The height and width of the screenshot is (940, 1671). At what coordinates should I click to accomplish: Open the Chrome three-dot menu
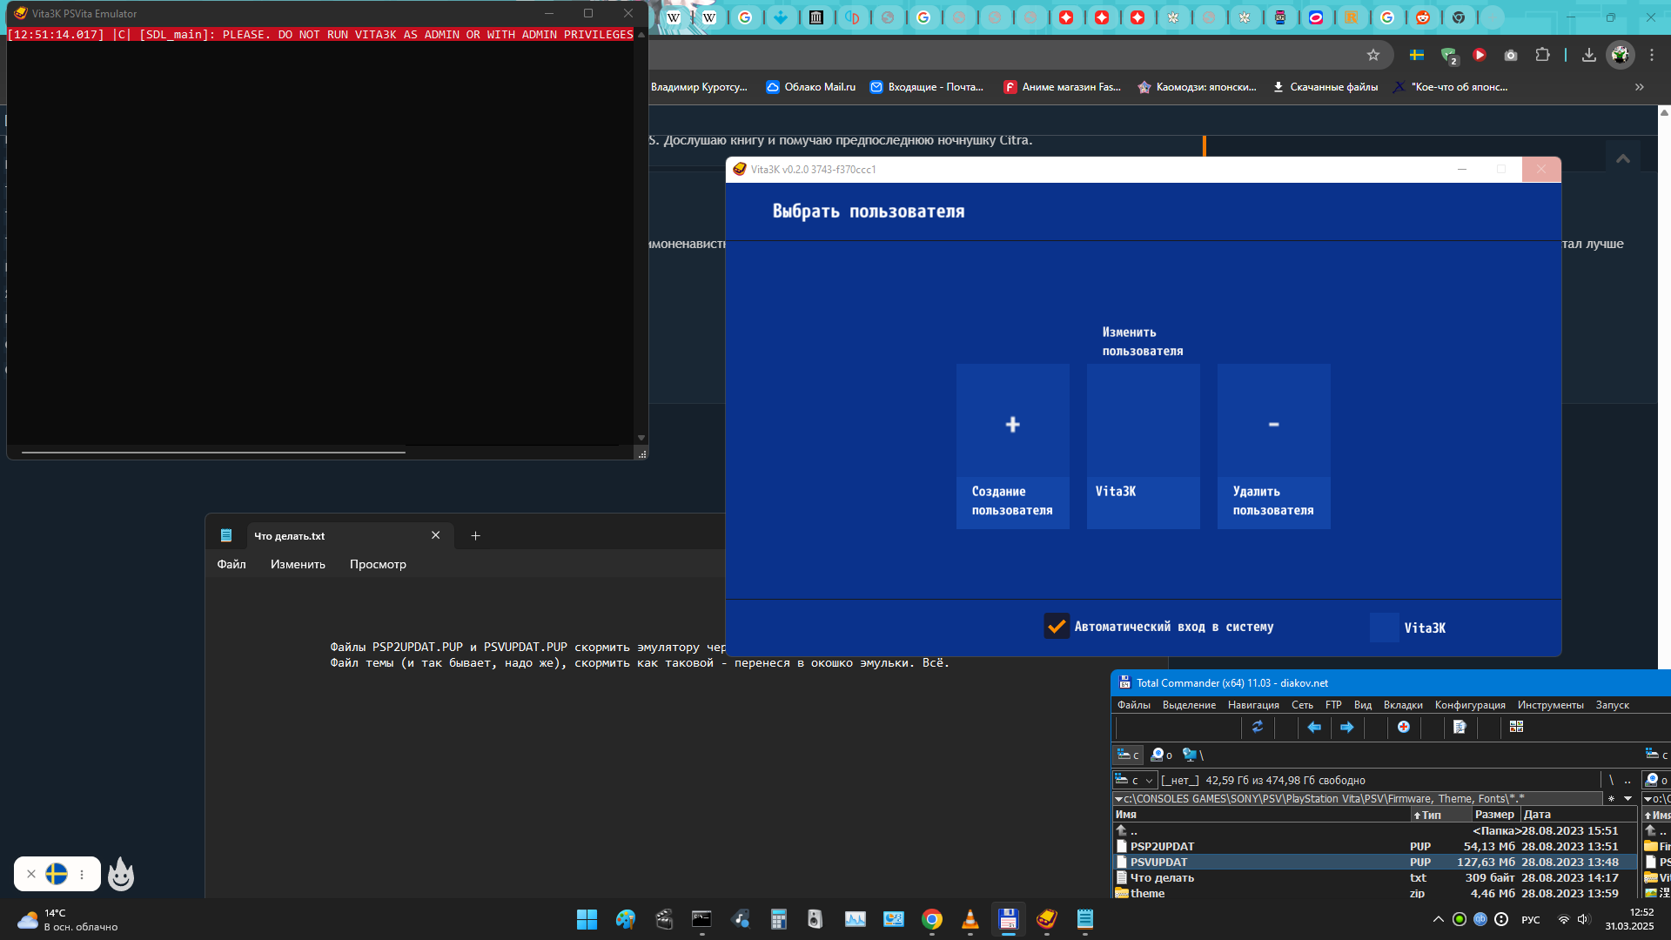pyautogui.click(x=1652, y=55)
